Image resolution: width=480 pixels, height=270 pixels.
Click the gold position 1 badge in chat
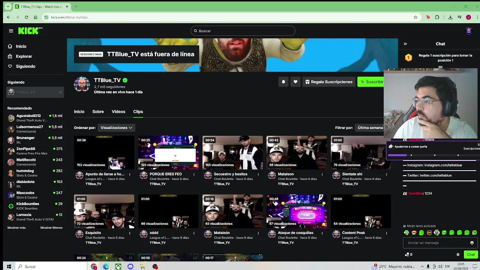[x=408, y=58]
